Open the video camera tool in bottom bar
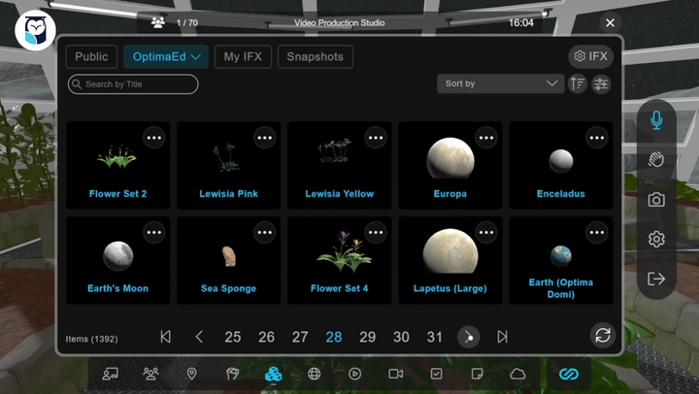 [395, 374]
